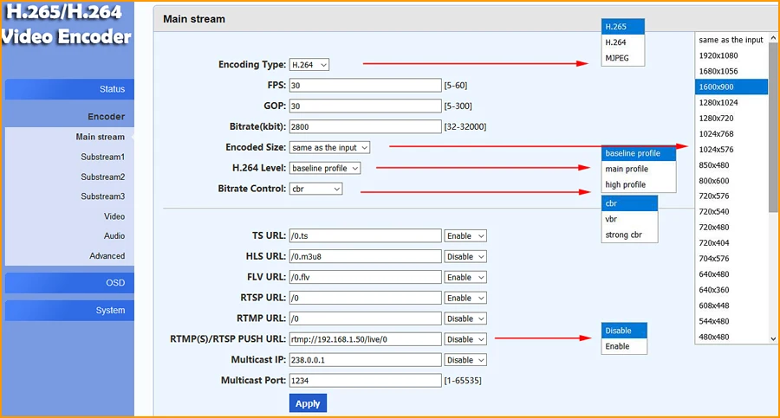780x418 pixels.
Task: Select the 850x480 resolution
Action: (x=731, y=165)
